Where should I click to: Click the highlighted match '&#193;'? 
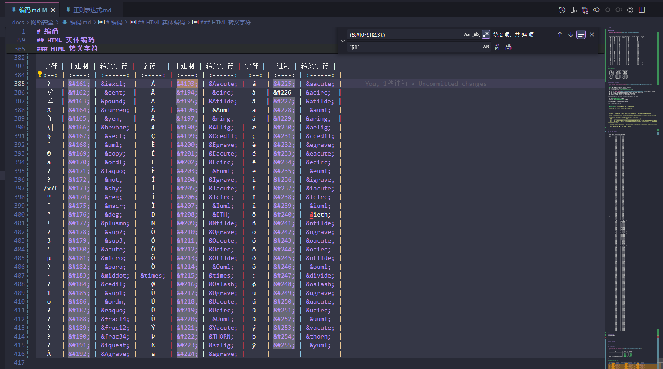187,84
